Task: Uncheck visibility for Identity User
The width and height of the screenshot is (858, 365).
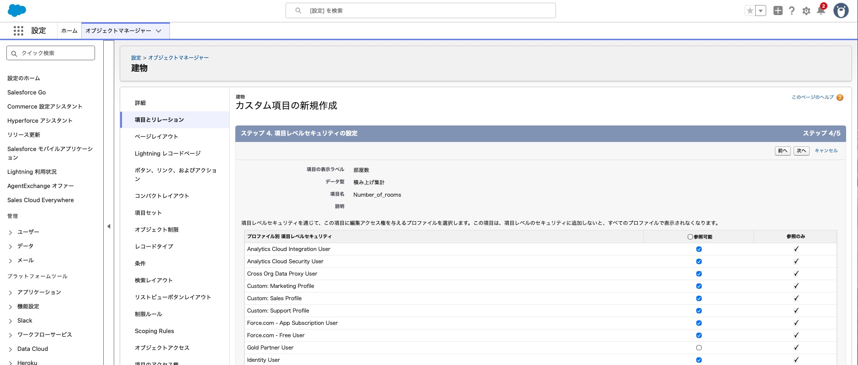Action: (x=699, y=360)
